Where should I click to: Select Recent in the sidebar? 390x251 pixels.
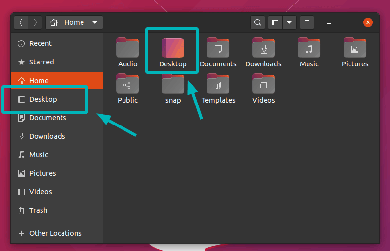click(41, 43)
